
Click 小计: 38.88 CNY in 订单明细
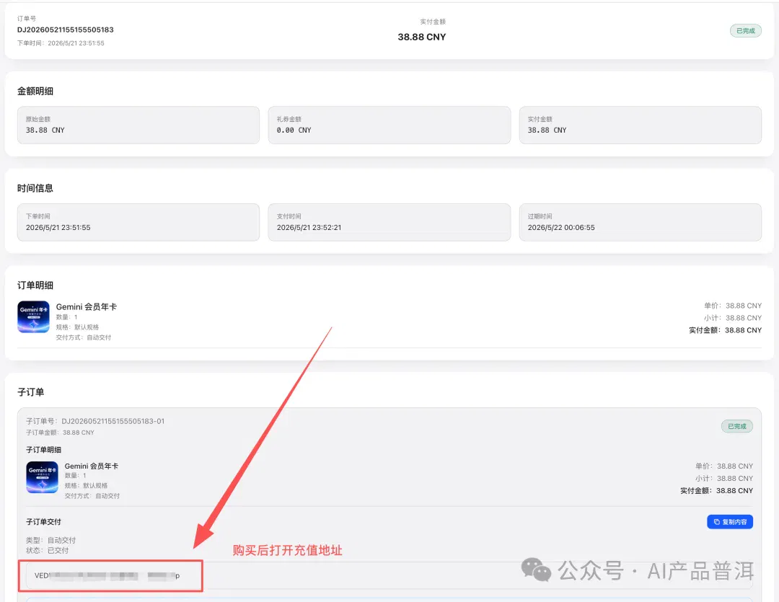(x=732, y=318)
